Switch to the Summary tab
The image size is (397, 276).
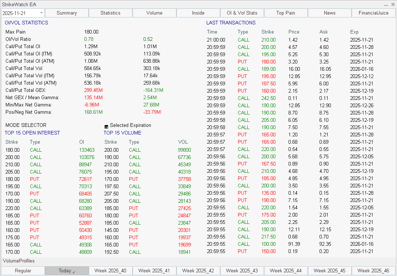(66, 13)
